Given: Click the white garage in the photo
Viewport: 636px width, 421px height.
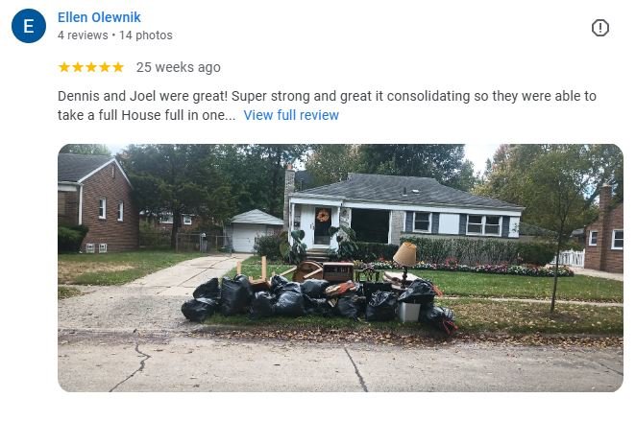Looking at the screenshot, I should 253,231.
